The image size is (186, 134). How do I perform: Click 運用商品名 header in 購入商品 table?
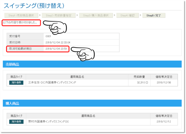pos(88,116)
